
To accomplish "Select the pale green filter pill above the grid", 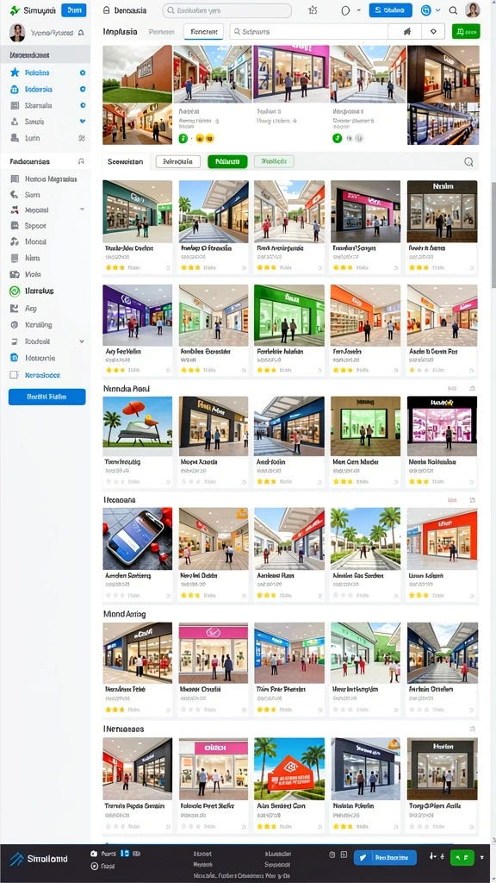I will (x=274, y=161).
